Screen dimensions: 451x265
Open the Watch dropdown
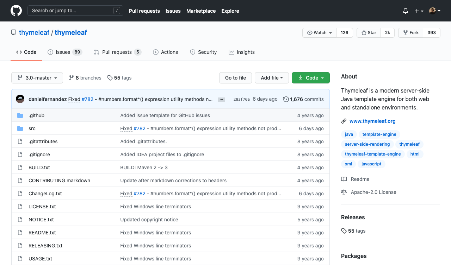pyautogui.click(x=320, y=33)
